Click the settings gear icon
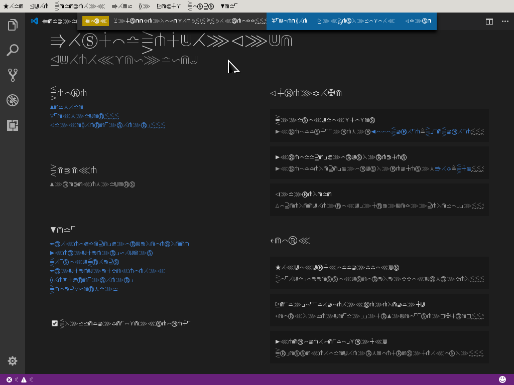514x385 pixels. click(13, 360)
